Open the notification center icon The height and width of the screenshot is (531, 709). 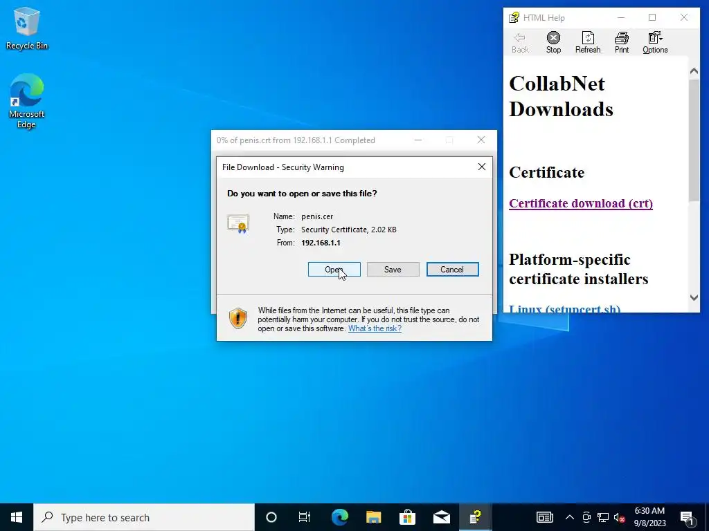(x=687, y=517)
